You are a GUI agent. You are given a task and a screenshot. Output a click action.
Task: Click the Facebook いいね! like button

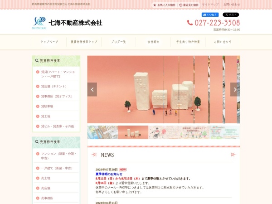210,15
